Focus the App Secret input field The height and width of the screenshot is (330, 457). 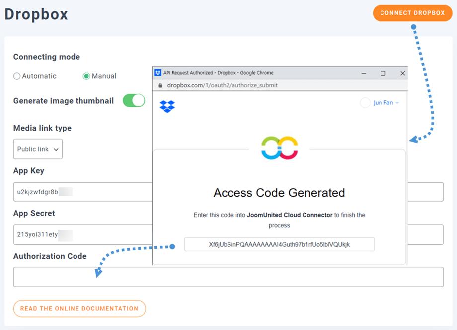83,234
